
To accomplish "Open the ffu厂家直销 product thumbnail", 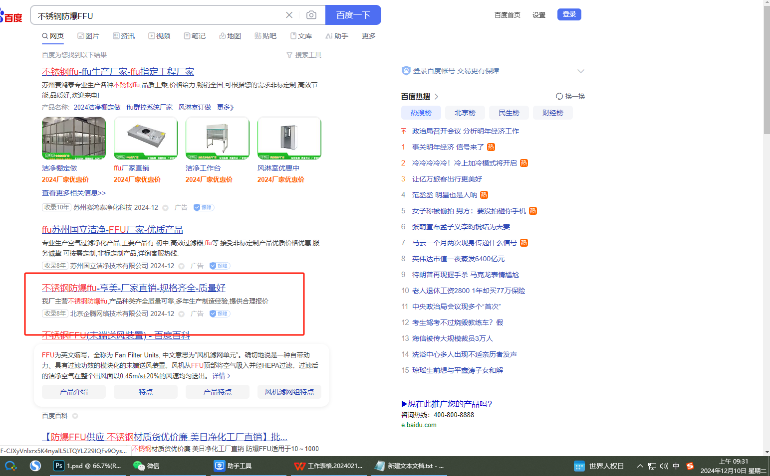I will tap(145, 138).
